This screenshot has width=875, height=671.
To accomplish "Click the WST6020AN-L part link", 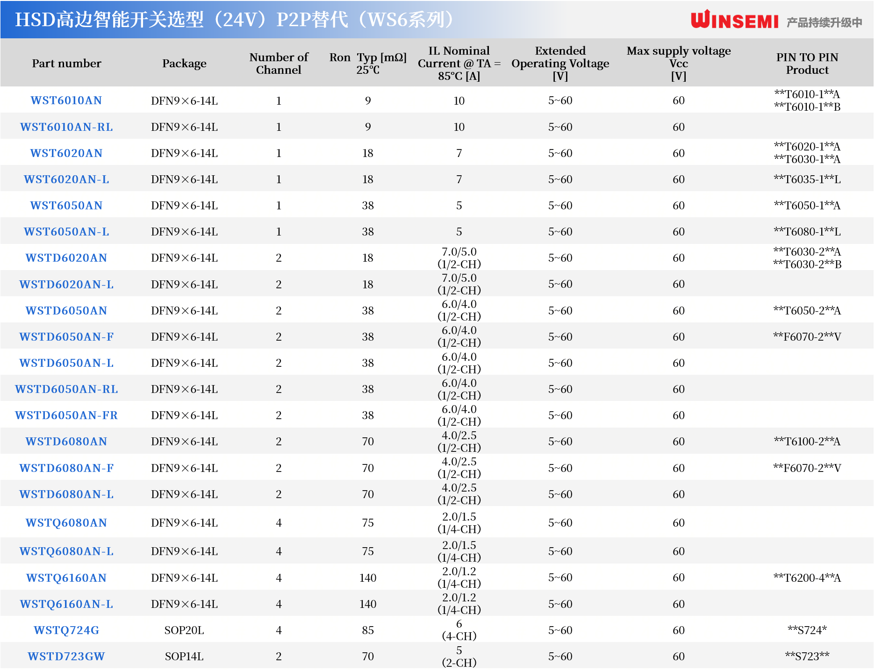I will coord(66,179).
